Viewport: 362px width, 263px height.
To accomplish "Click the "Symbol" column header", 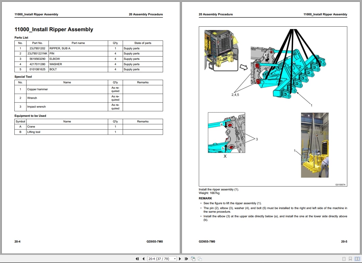I will pos(20,121).
